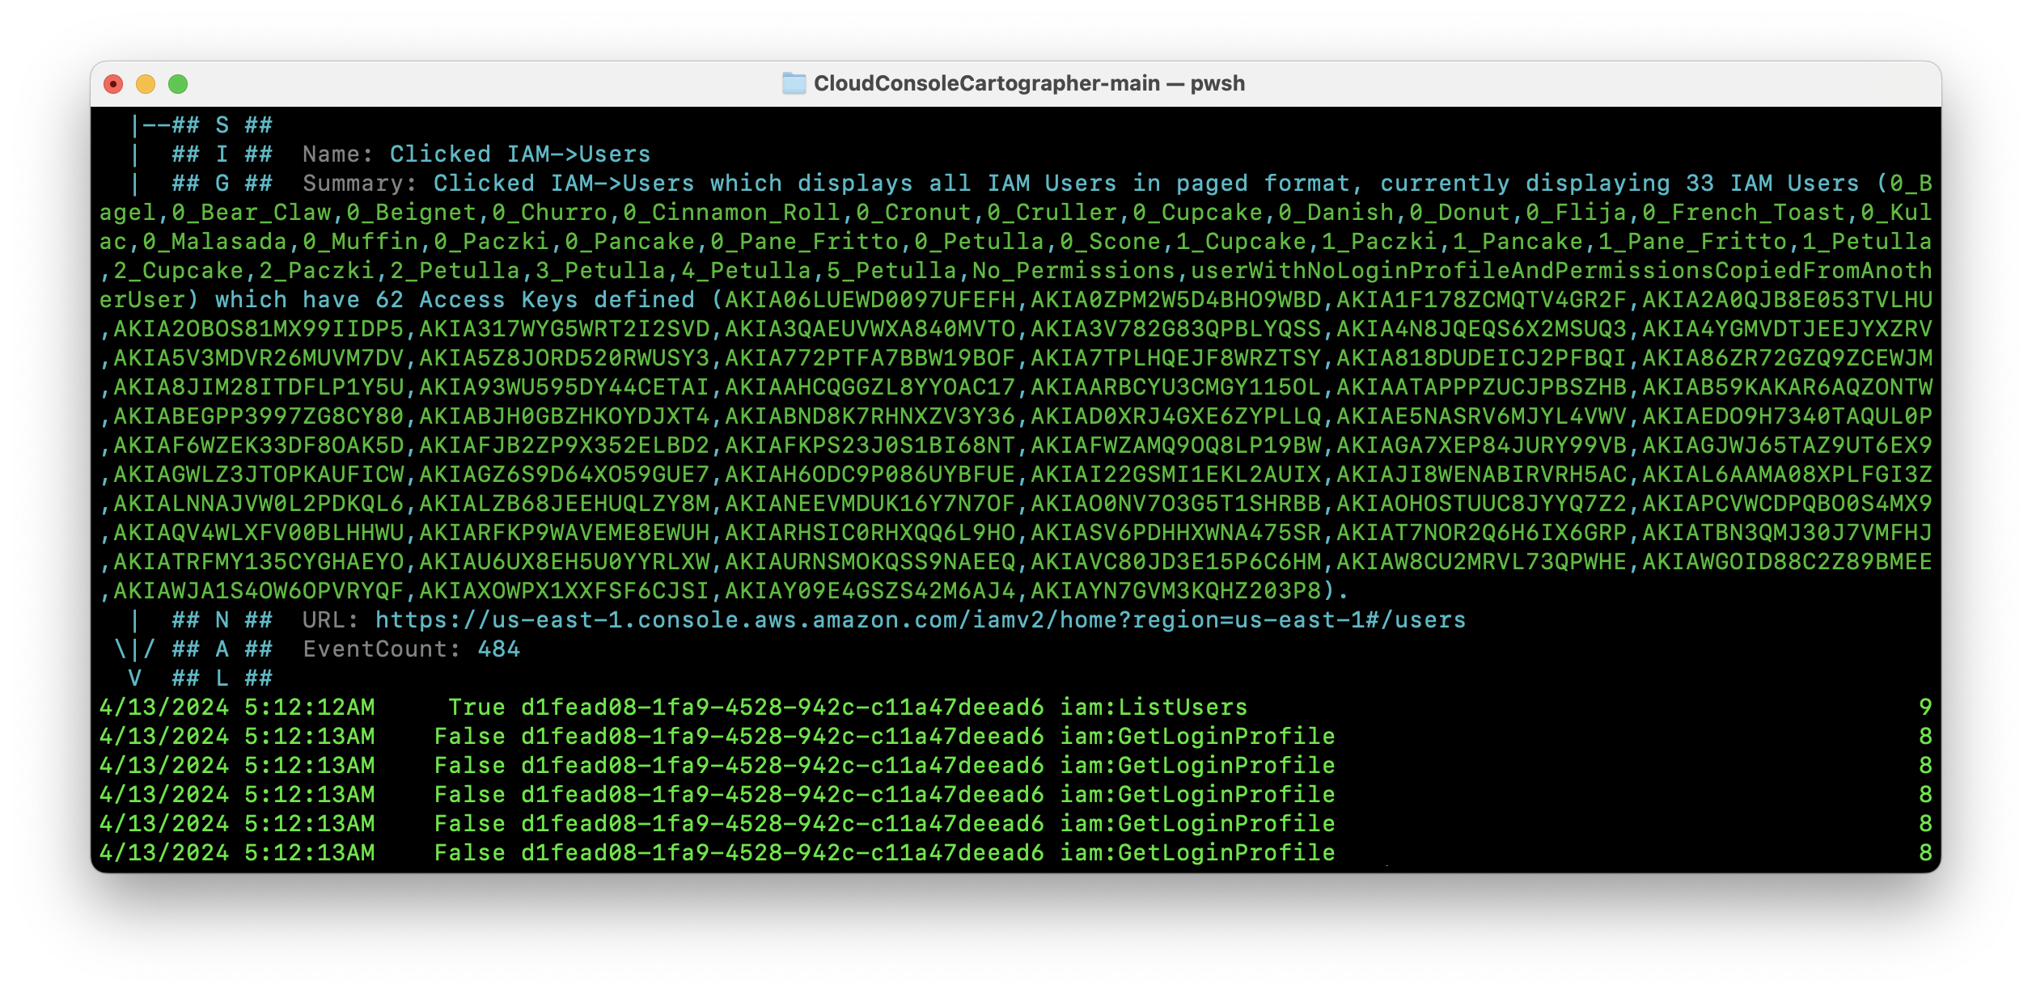The height and width of the screenshot is (993, 2032).
Task: Click the 'URL:' label
Action: pos(331,619)
